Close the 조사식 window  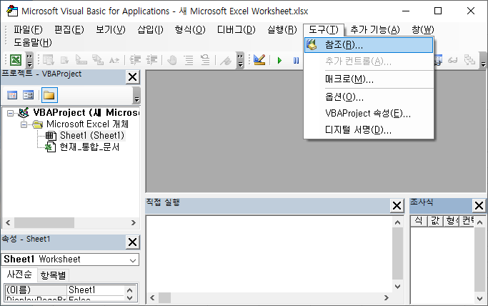[479, 205]
